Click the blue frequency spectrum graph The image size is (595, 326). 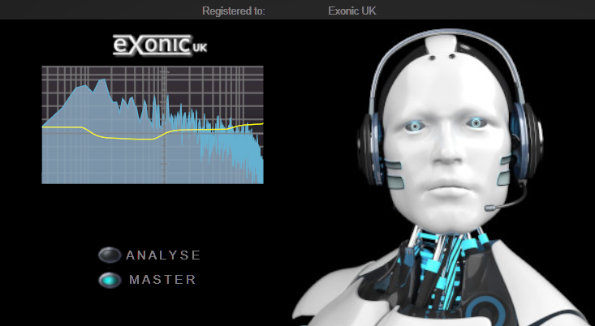point(153,125)
